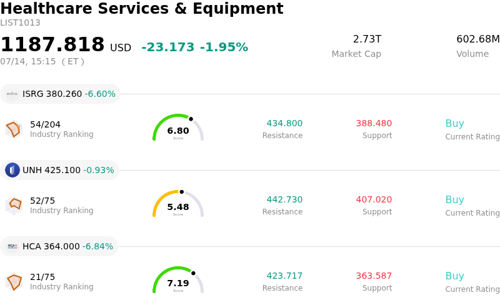
Task: Click the Healthcare Services & Equipment title
Action: 142,8
